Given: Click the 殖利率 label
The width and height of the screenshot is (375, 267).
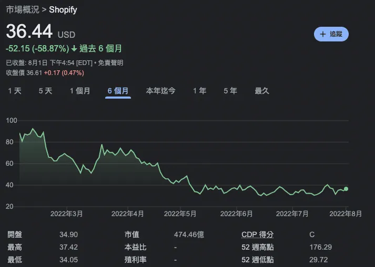Looking at the screenshot, I should point(135,260).
